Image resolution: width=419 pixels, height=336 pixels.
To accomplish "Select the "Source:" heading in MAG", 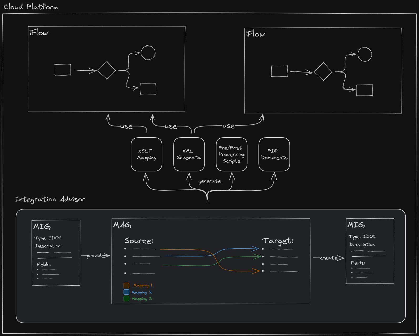I will [x=139, y=241].
